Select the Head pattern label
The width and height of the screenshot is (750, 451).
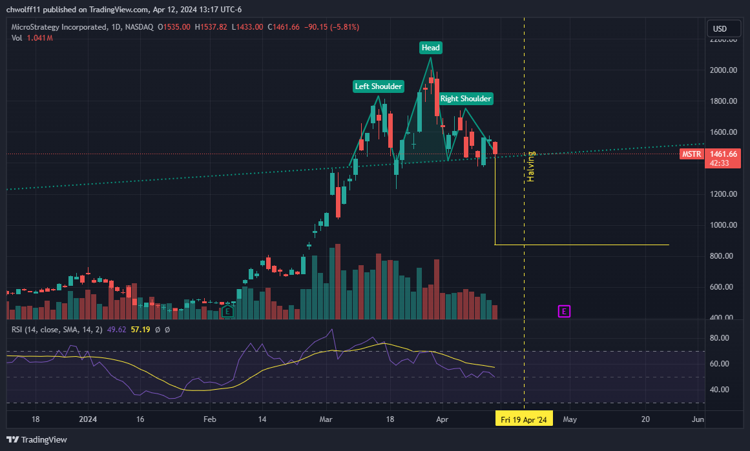click(x=430, y=47)
